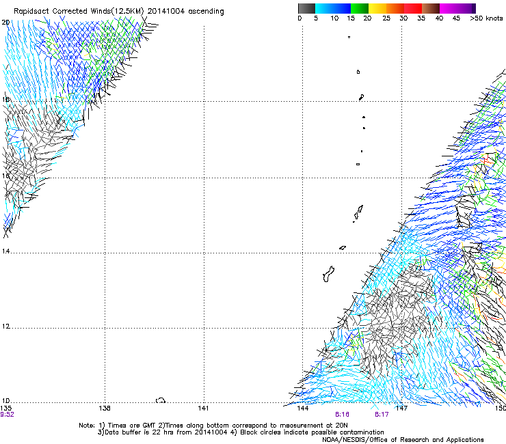
Task: Click the '20' latitude axis label
Action: pos(5,23)
